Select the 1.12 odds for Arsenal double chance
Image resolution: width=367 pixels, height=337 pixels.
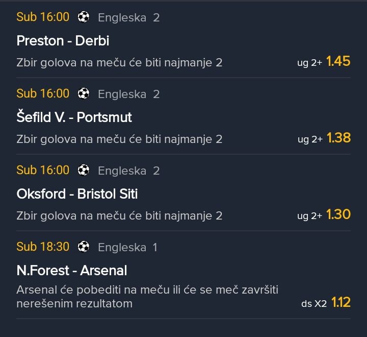click(340, 303)
